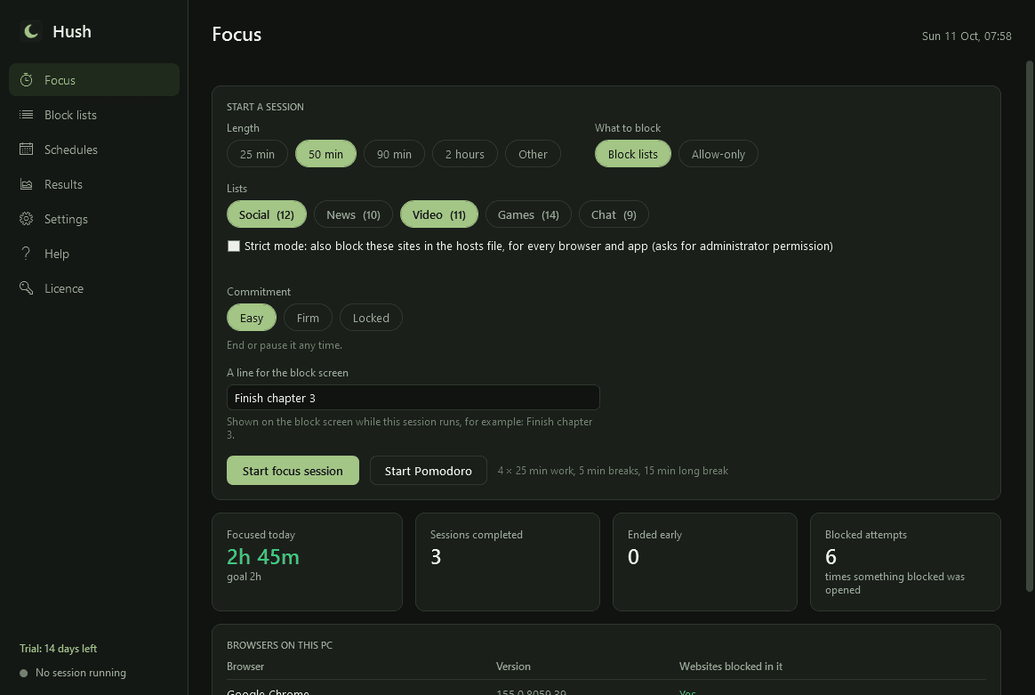
Task: Deselect the Video (11) block list
Action: click(439, 214)
